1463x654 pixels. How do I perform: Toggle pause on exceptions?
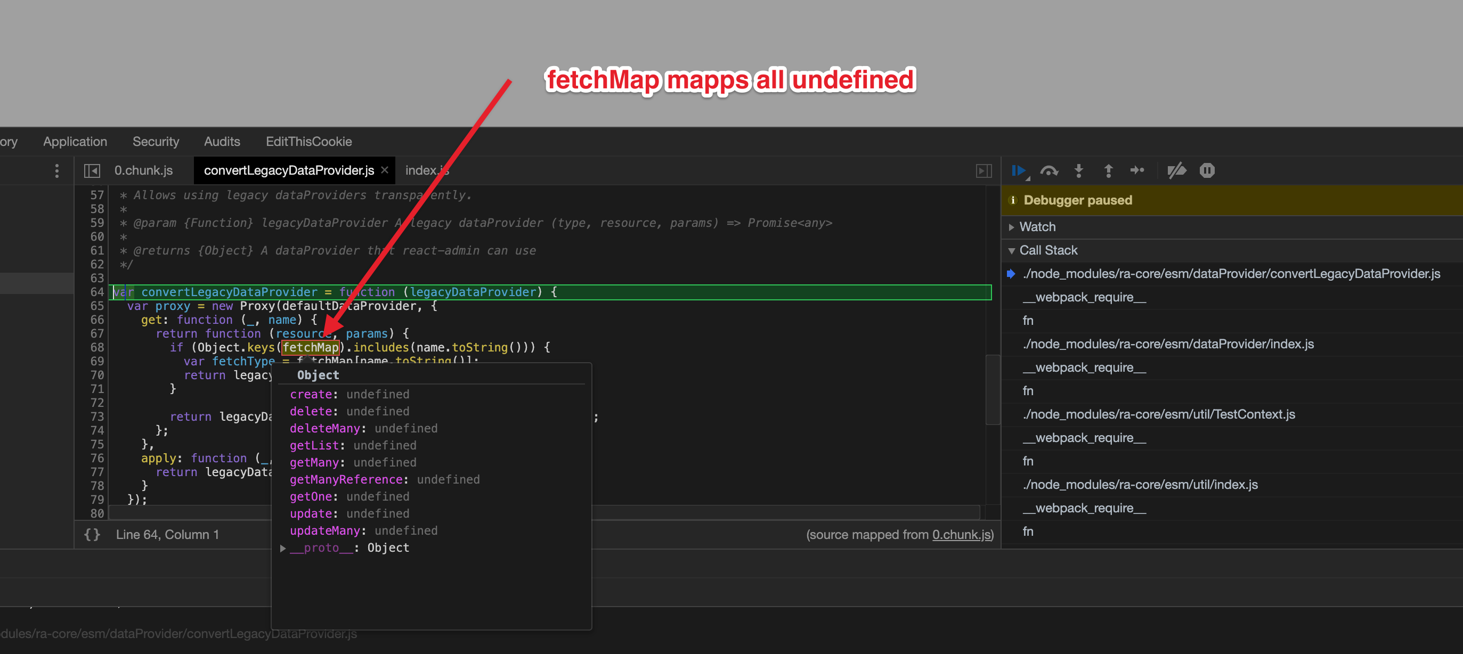(1207, 170)
